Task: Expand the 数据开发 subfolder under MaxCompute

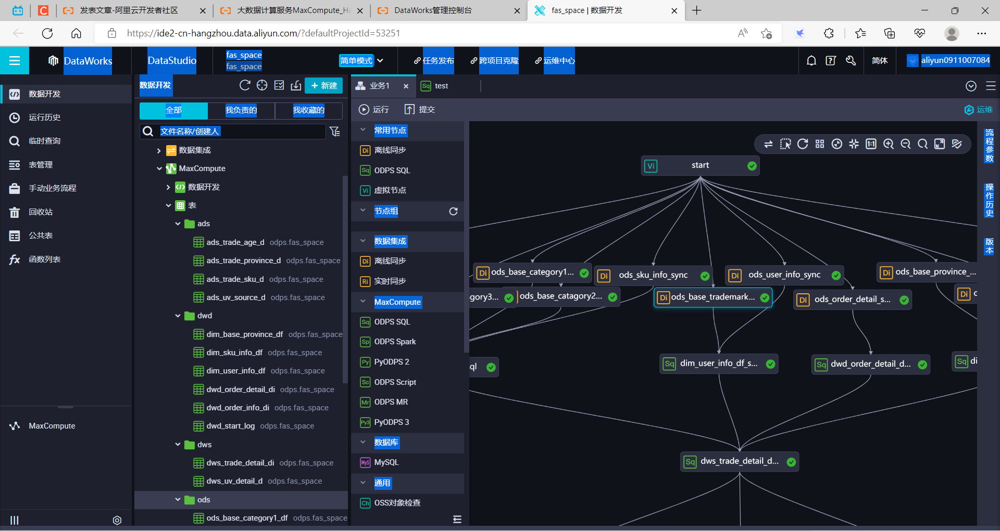Action: coord(168,187)
